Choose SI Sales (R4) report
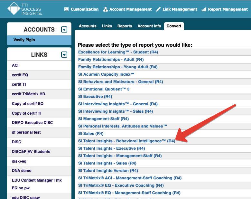This screenshot has width=251, height=199. pos(91,133)
